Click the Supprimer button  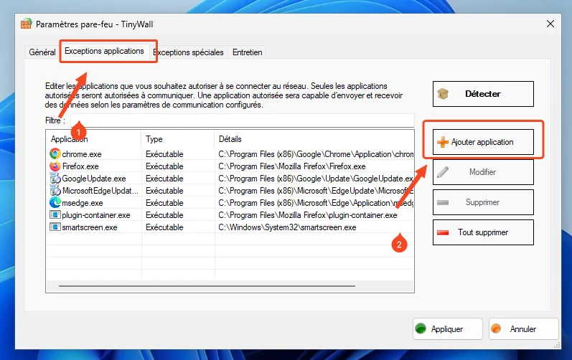483,202
